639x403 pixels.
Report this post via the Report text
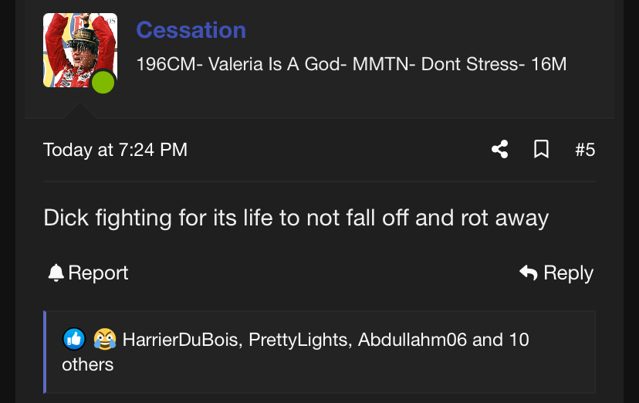tap(98, 273)
